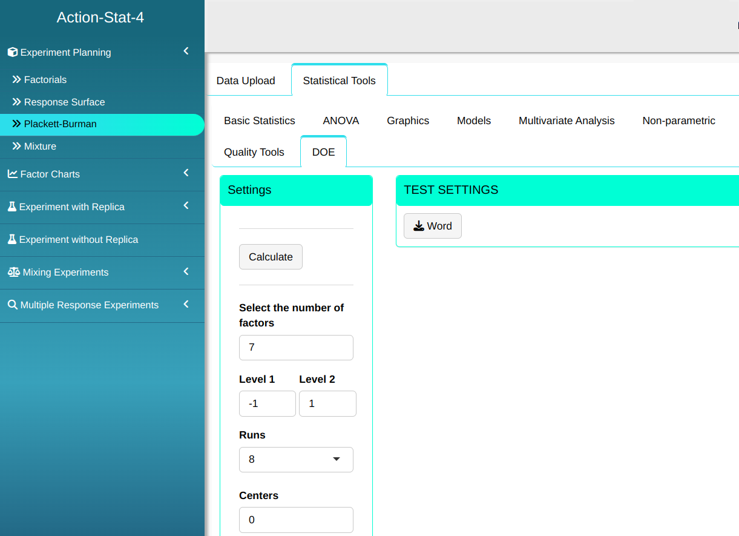The height and width of the screenshot is (536, 739).
Task: Open the Runs dropdown
Action: [x=296, y=459]
